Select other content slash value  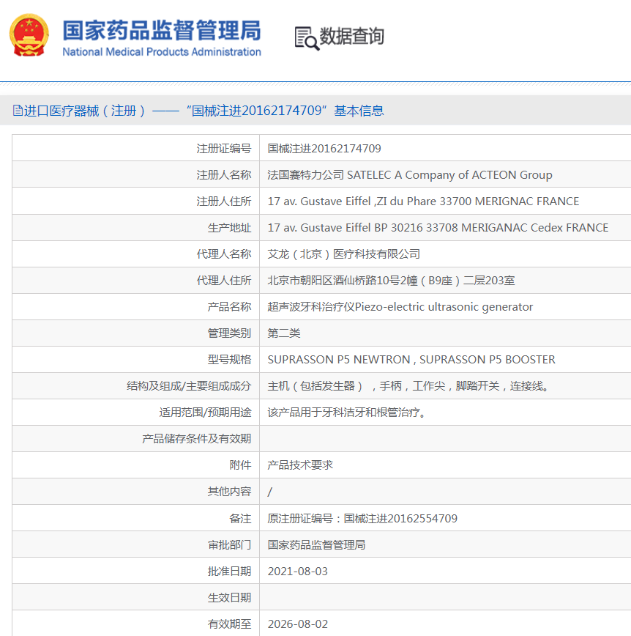270,492
